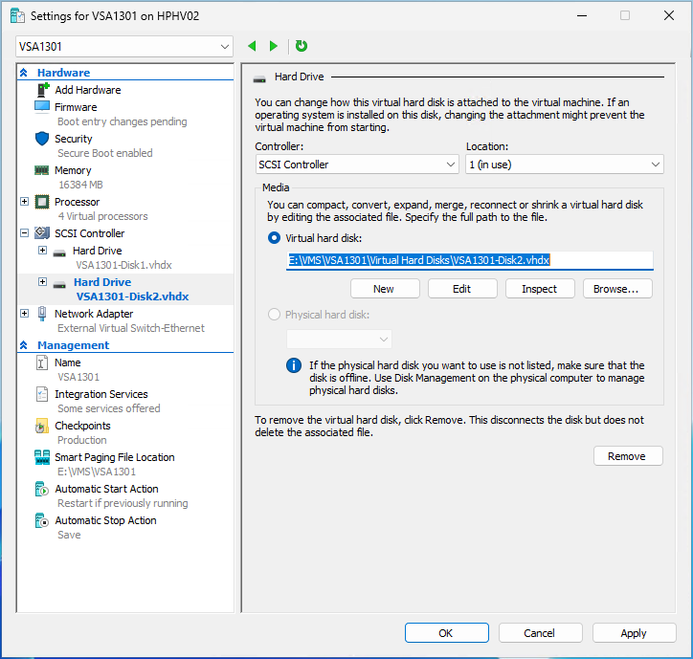
Task: Click the green back navigation arrow
Action: (252, 46)
